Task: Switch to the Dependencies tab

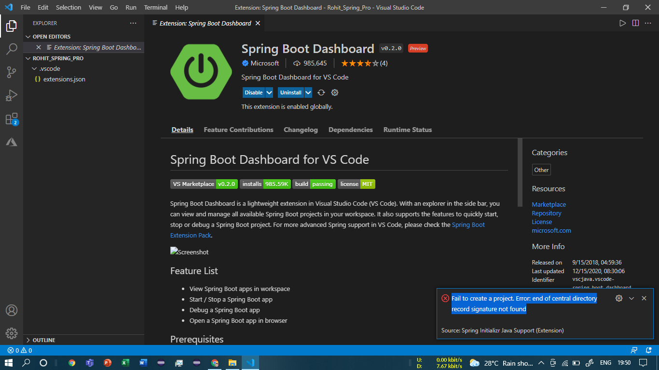Action: (x=351, y=130)
